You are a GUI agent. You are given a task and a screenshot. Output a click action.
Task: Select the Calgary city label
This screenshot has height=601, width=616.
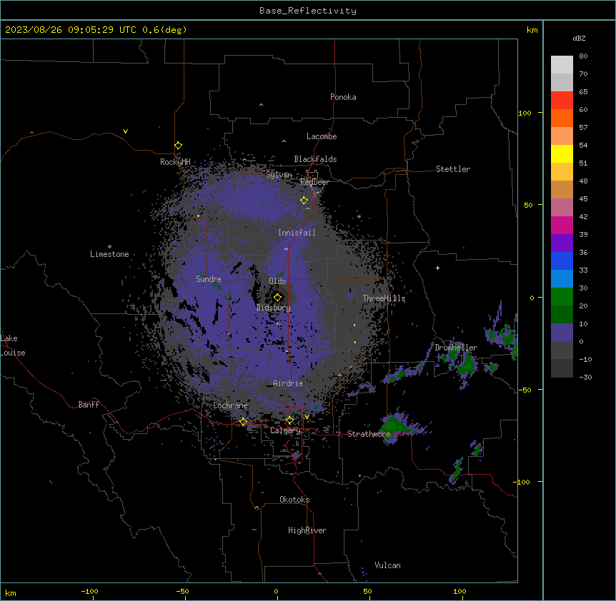[285, 430]
